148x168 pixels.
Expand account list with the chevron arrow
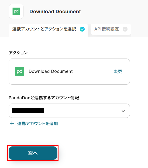(x=123, y=111)
